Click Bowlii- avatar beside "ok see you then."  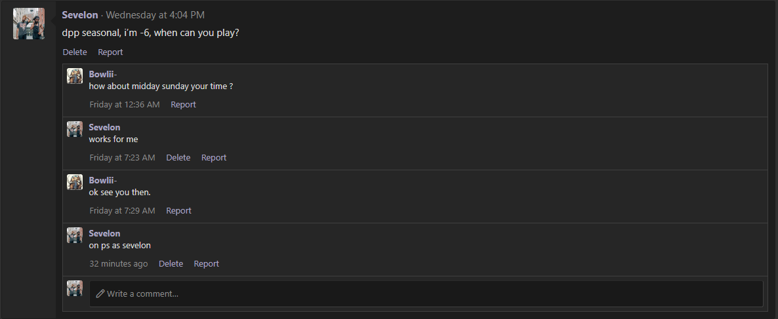75,182
